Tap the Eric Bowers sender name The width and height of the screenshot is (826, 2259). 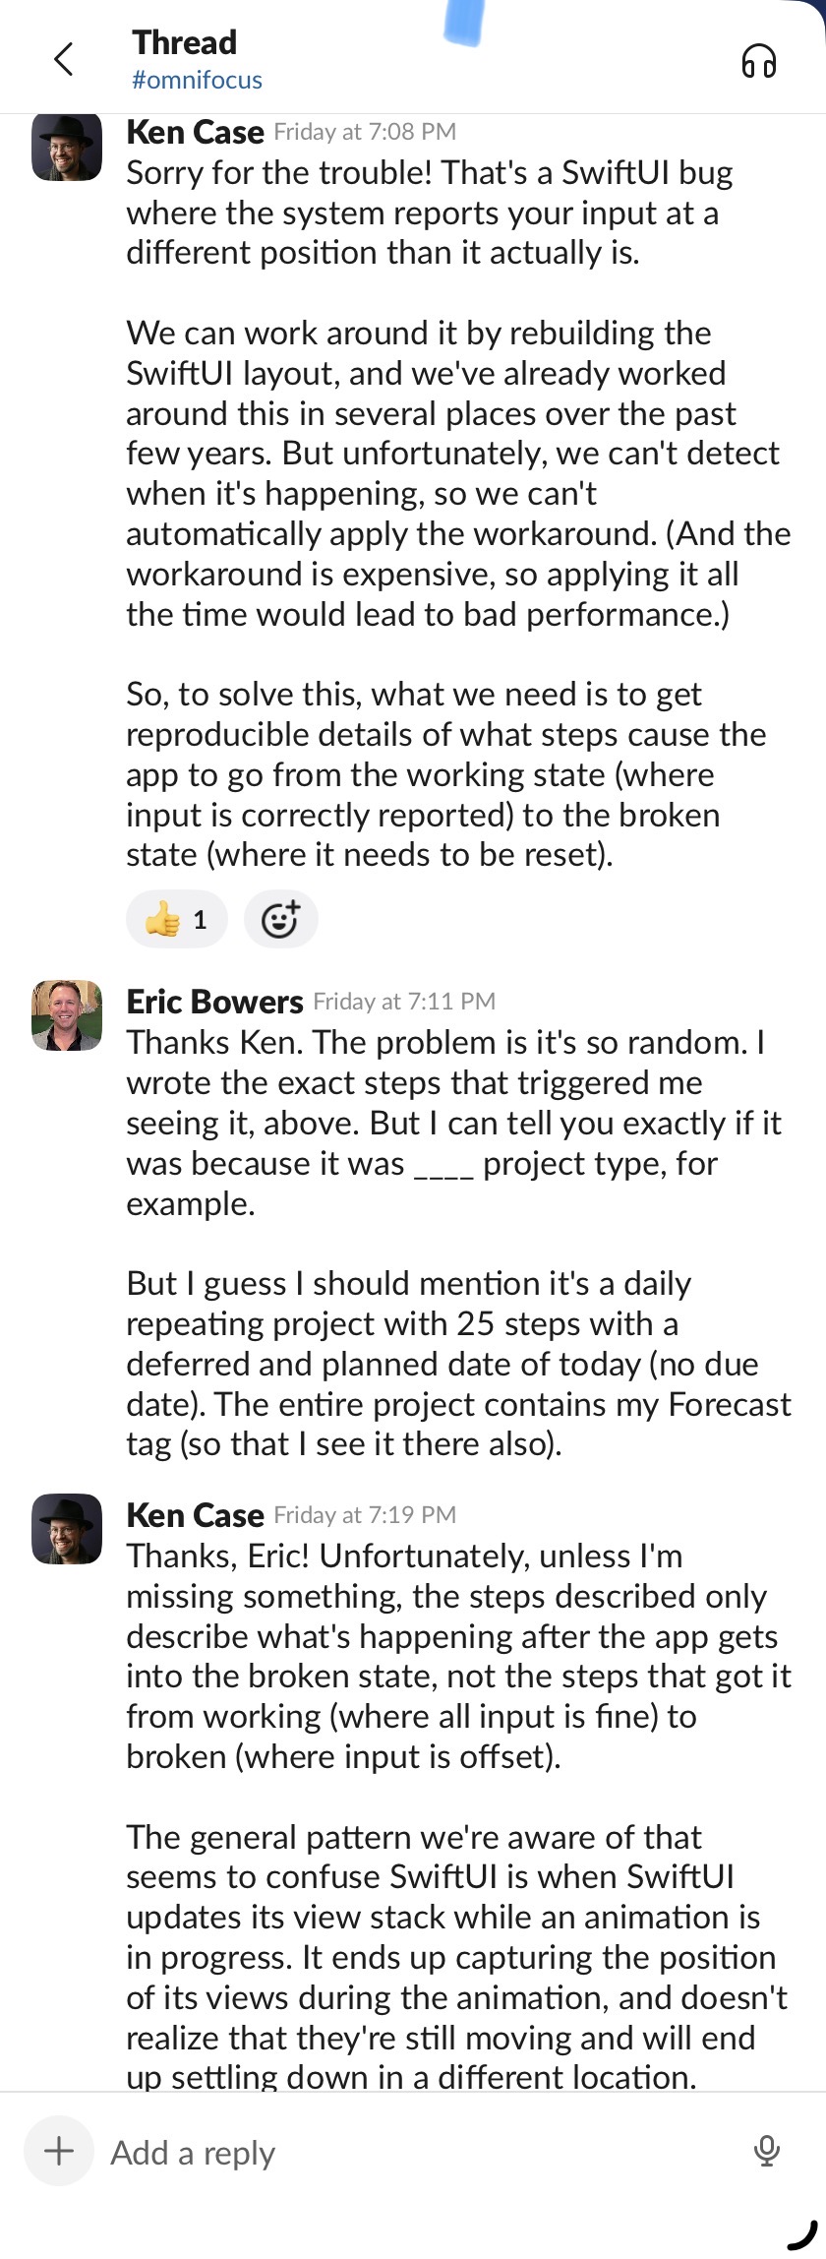tap(214, 1002)
